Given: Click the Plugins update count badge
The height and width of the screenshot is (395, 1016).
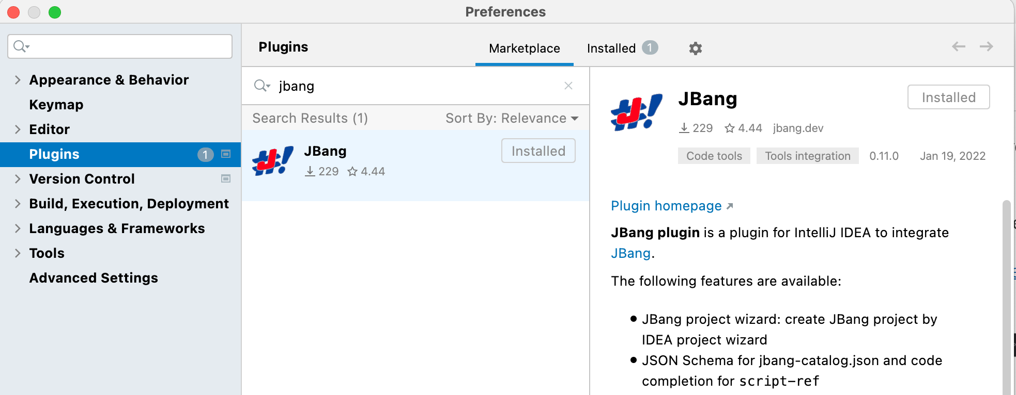Looking at the screenshot, I should [206, 154].
